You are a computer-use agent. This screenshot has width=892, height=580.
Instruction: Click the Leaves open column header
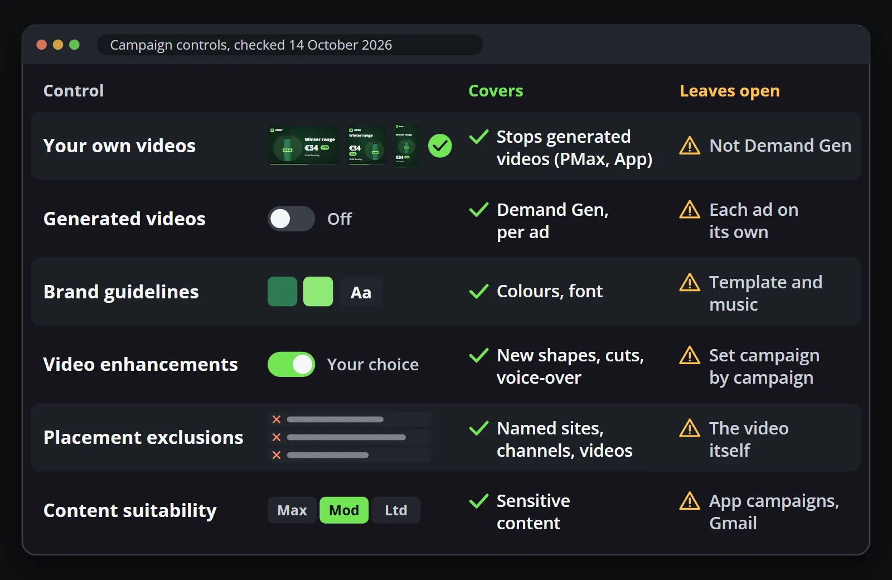730,91
